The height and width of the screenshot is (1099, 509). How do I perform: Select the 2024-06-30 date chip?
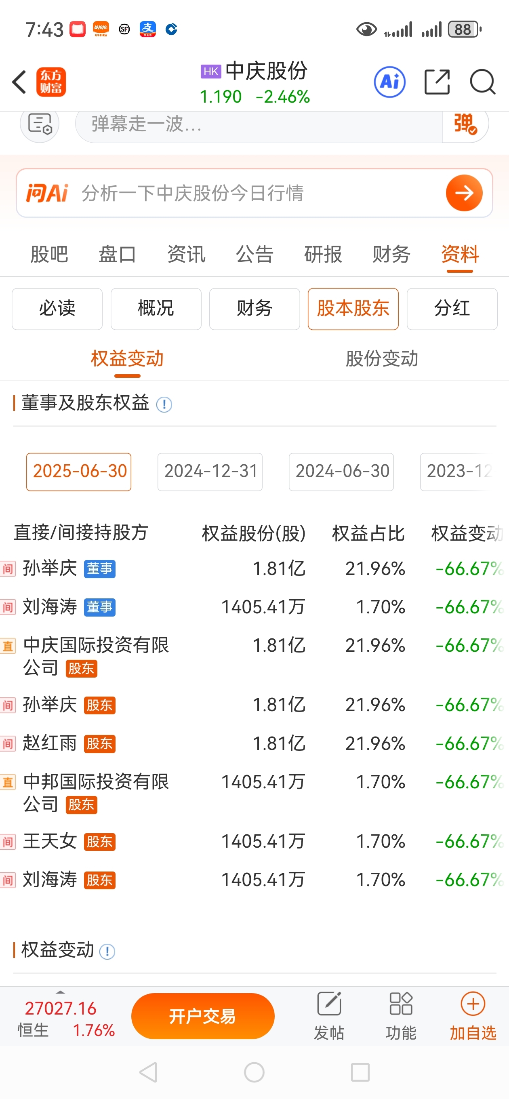point(341,472)
